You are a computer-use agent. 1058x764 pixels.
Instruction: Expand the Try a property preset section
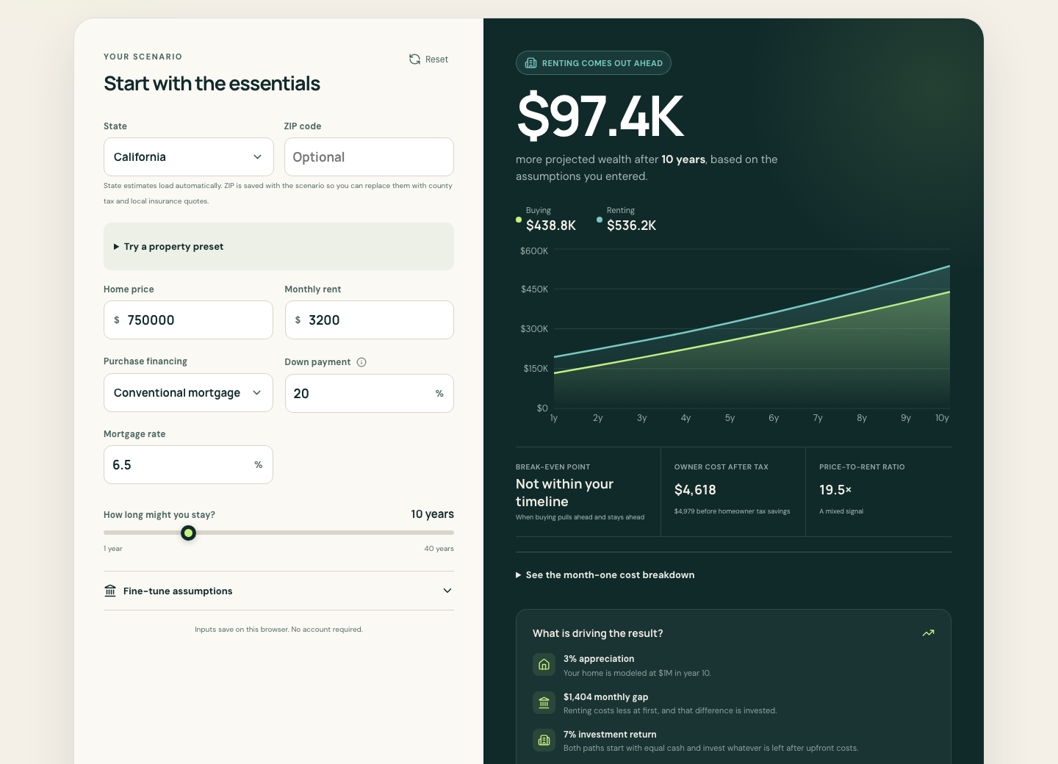click(x=278, y=247)
